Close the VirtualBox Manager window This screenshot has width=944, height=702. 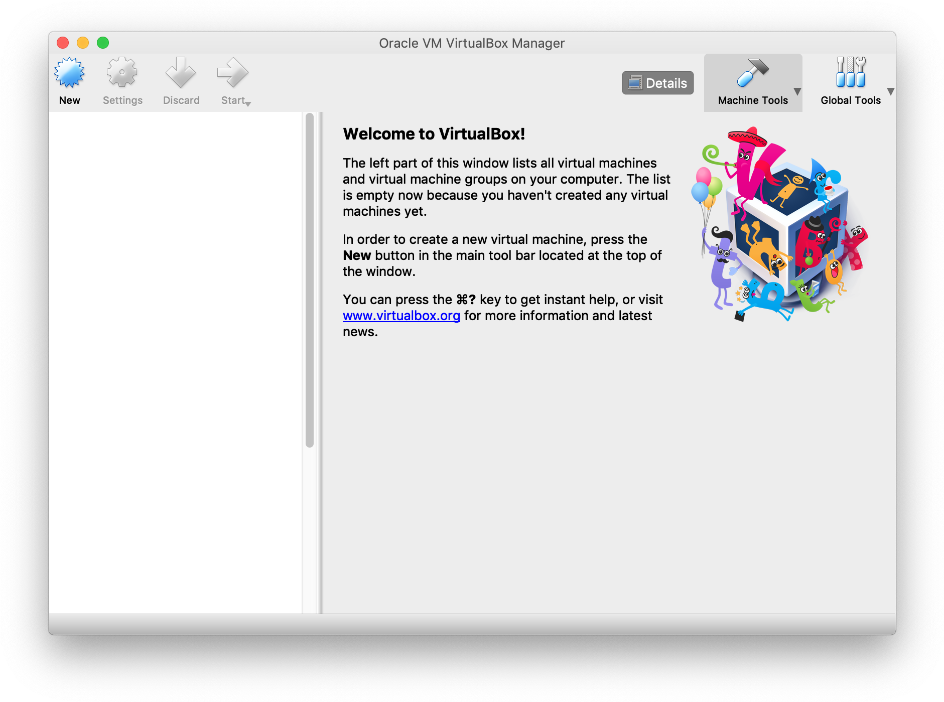click(x=63, y=43)
